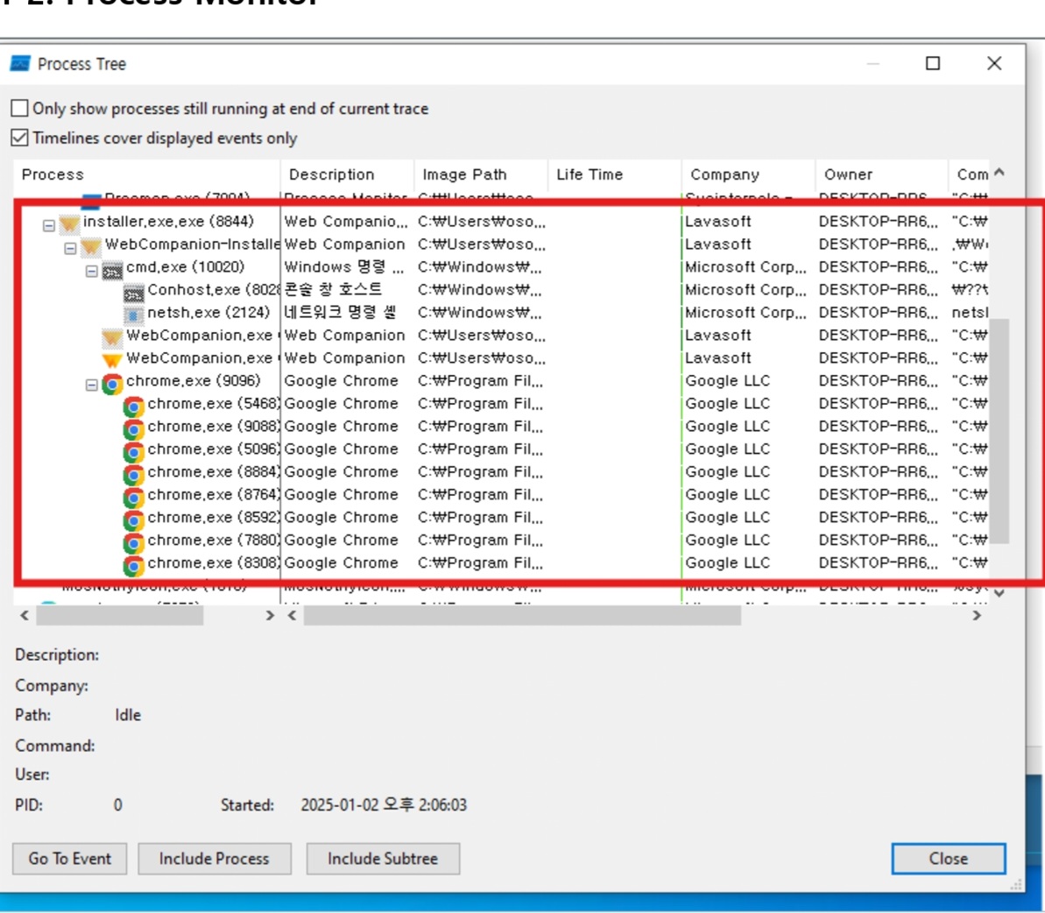
Task: Click the Started timestamp 2025-01-02 value
Action: point(383,805)
